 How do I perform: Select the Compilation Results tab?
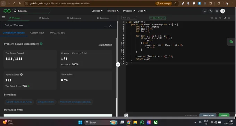(x=14, y=33)
